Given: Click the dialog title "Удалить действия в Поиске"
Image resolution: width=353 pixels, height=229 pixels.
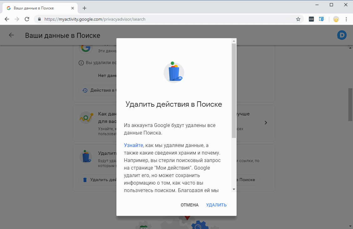Looking at the screenshot, I should [x=174, y=104].
